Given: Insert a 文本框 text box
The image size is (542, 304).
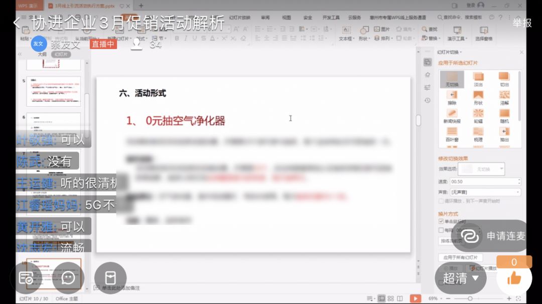Looking at the screenshot, I should [x=346, y=34].
